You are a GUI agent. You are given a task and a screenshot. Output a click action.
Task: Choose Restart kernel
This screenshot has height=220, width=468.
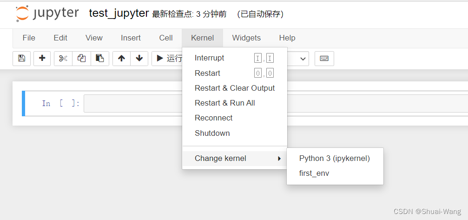click(235, 73)
